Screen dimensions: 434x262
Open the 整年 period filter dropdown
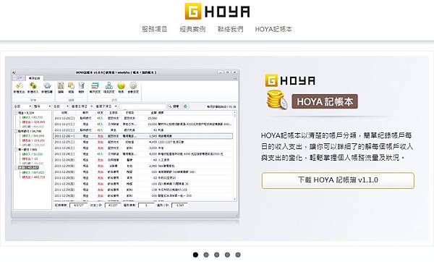[x=42, y=106]
